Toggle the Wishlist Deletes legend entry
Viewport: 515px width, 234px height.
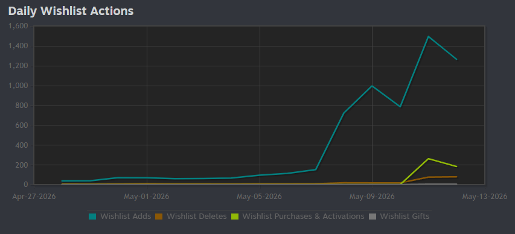click(191, 217)
